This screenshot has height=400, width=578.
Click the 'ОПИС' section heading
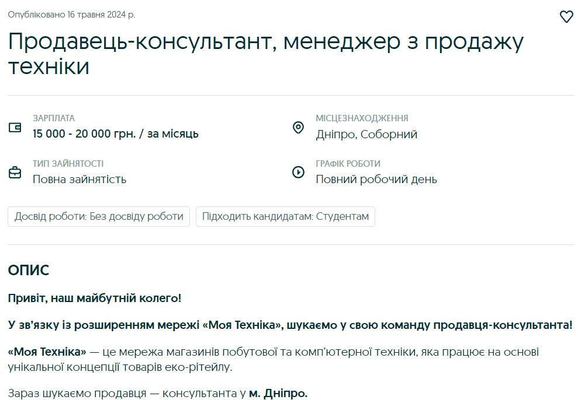click(x=29, y=271)
